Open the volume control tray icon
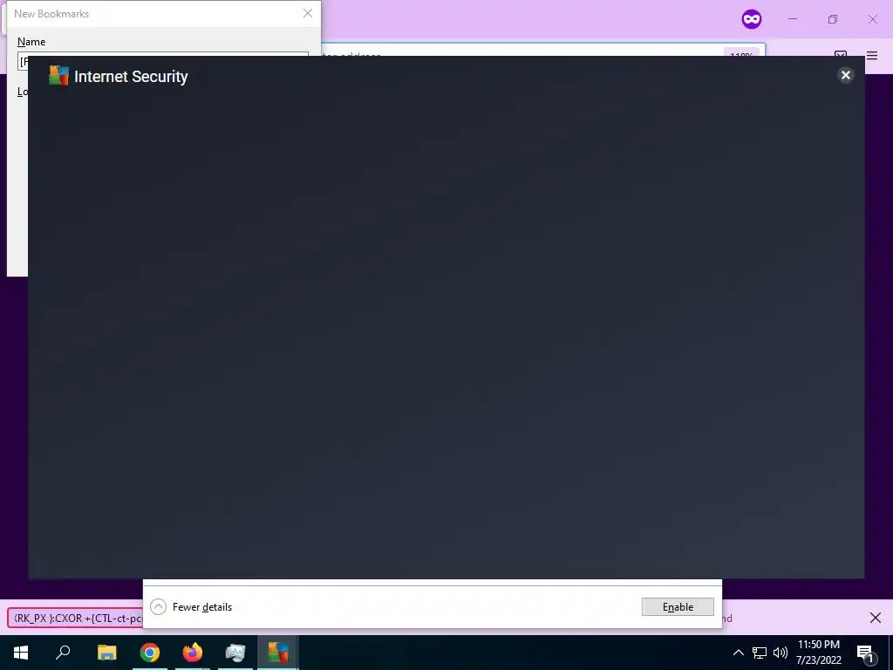Screen dimensions: 893x670 pos(781,653)
